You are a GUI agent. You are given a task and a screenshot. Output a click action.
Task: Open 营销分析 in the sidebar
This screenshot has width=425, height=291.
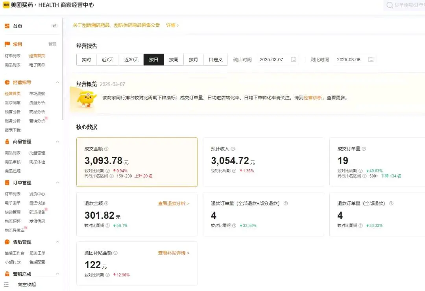pyautogui.click(x=37, y=121)
